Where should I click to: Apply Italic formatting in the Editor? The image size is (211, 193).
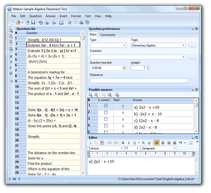click(x=129, y=143)
